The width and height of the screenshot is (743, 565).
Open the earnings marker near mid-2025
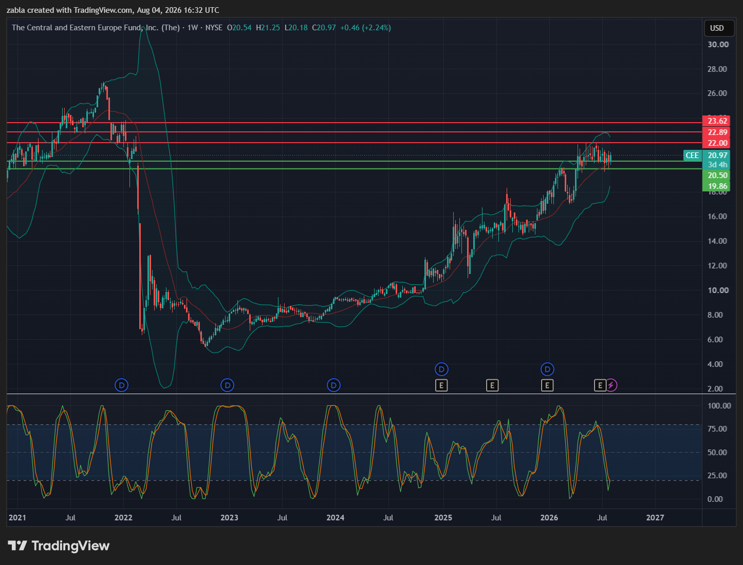point(492,385)
